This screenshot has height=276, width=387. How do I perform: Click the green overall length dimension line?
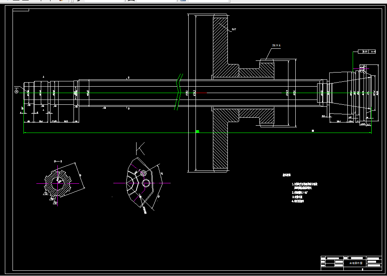(198, 133)
